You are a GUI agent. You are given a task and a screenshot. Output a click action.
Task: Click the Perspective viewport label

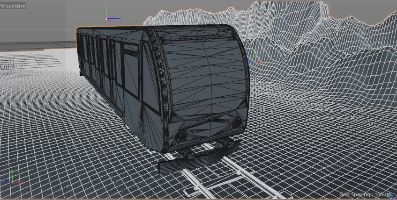click(x=13, y=6)
